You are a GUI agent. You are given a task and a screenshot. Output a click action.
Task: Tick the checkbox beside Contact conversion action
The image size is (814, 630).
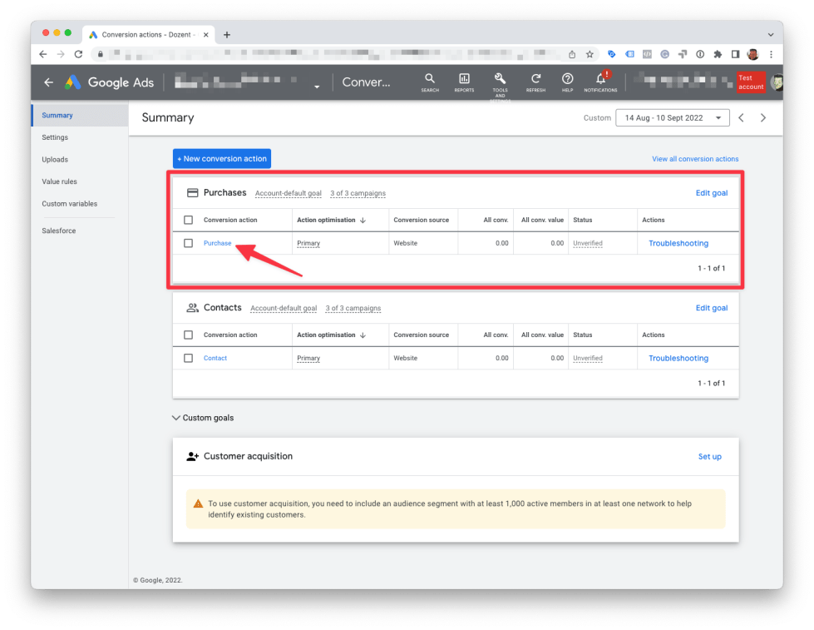(188, 358)
